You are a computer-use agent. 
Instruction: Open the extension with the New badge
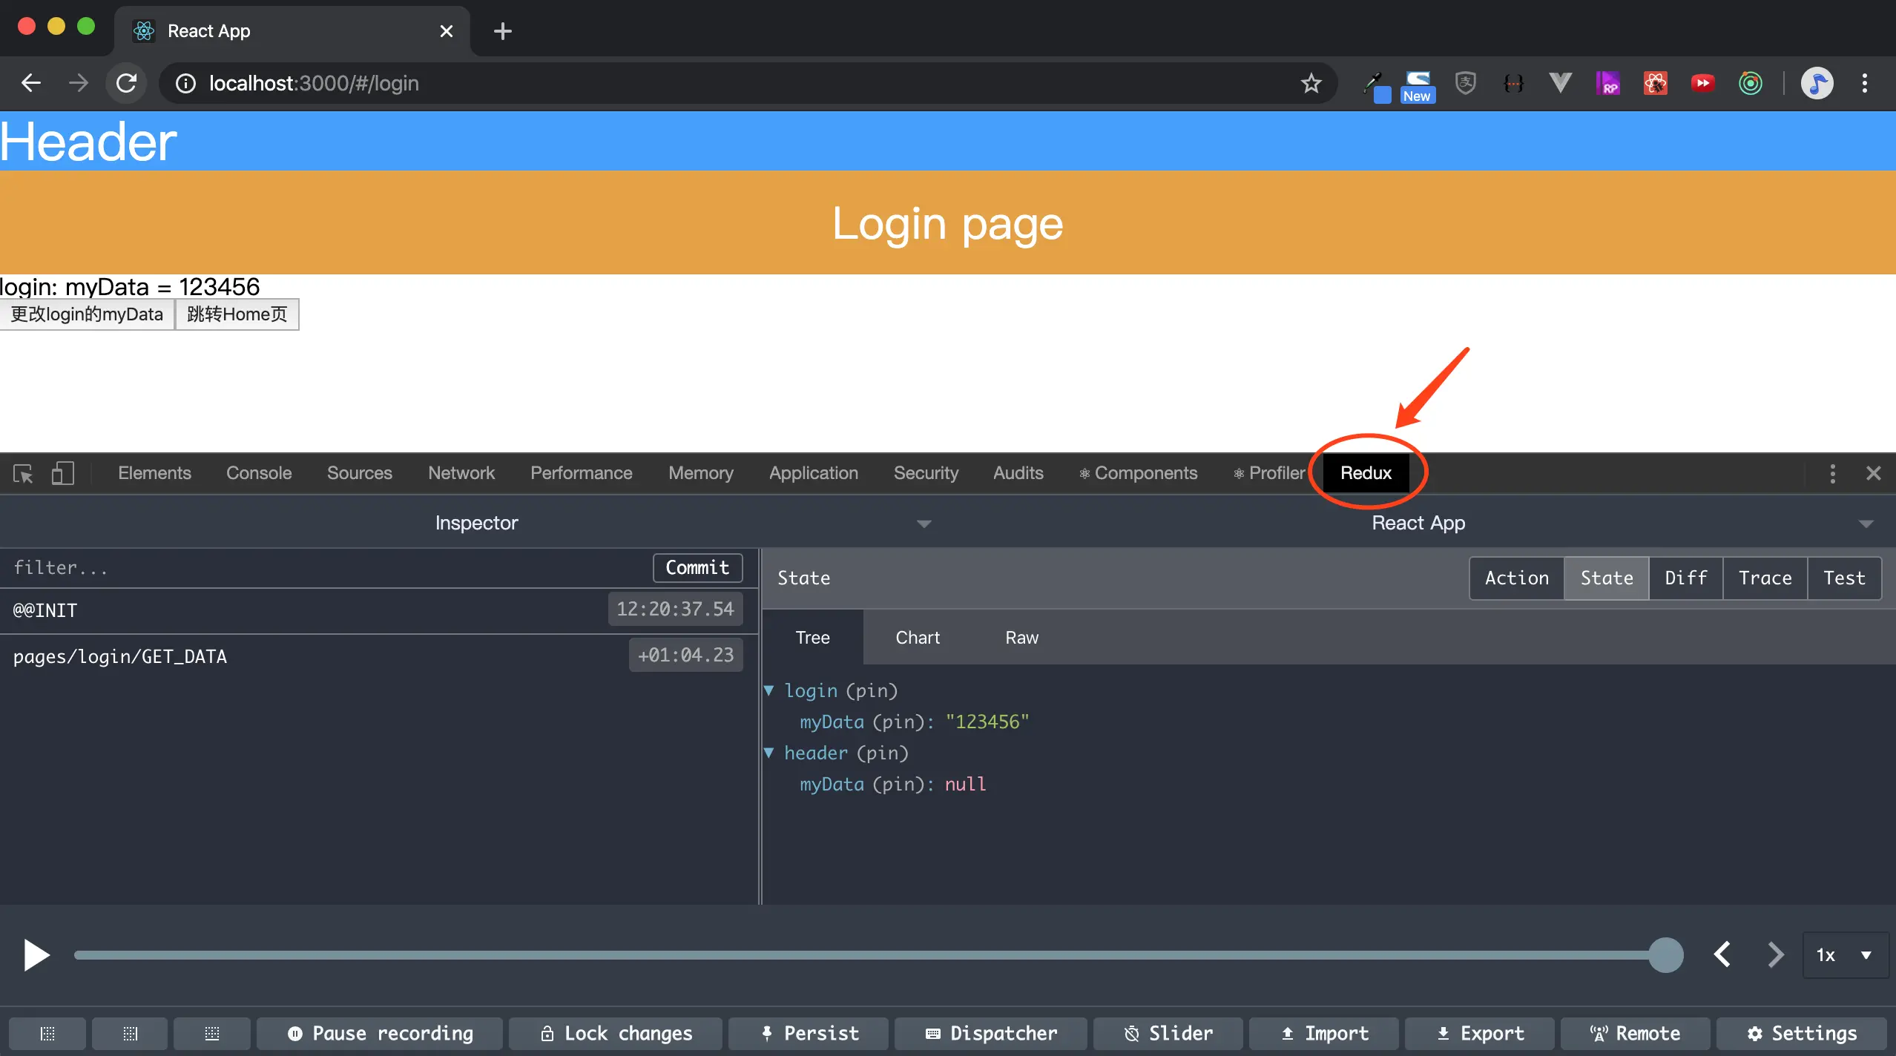1418,86
